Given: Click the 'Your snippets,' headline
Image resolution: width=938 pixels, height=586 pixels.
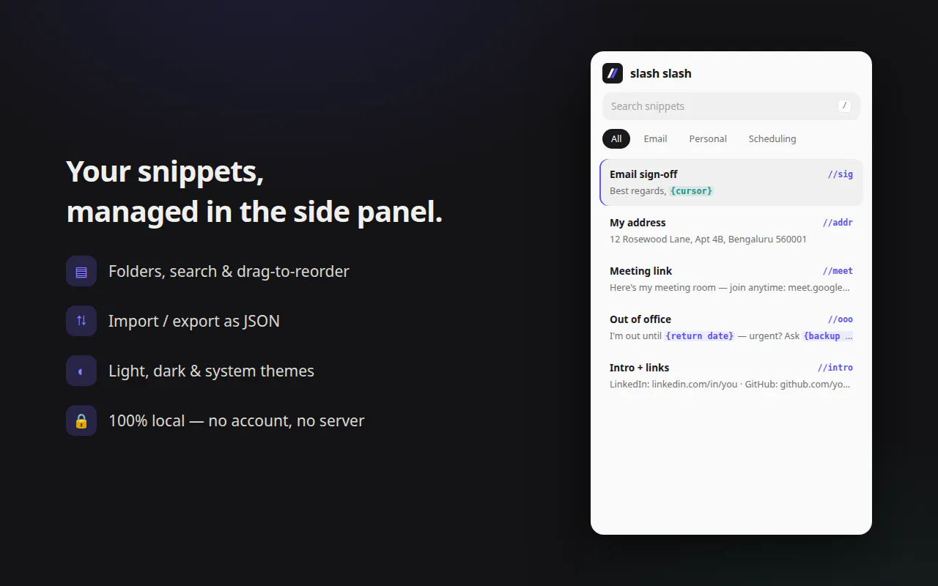Looking at the screenshot, I should click(x=165, y=171).
